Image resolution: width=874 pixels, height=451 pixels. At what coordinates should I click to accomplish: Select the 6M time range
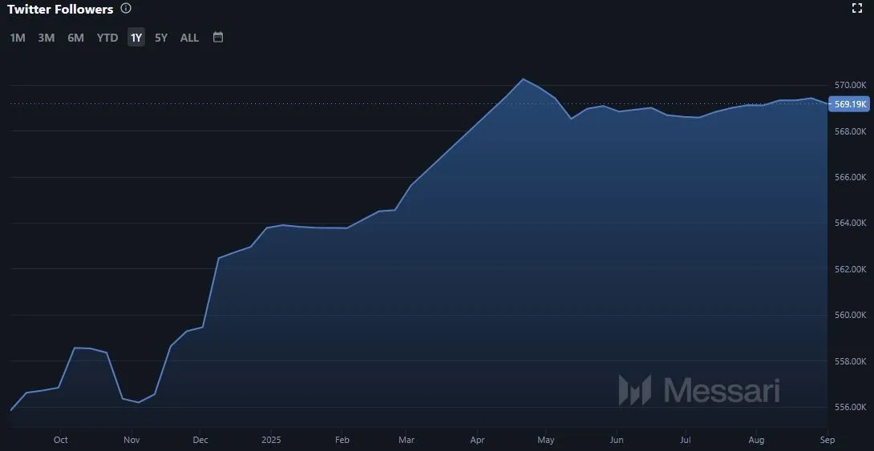click(x=76, y=38)
